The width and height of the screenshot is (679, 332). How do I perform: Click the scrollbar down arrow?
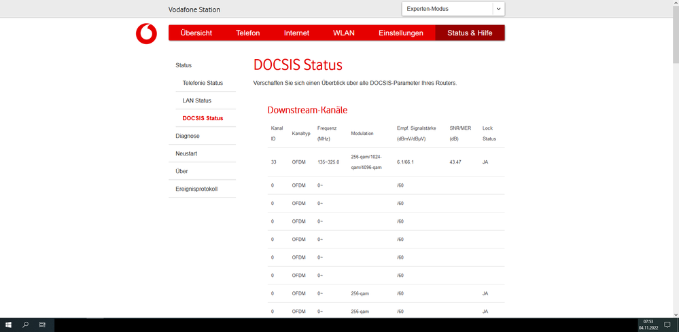[x=676, y=315]
